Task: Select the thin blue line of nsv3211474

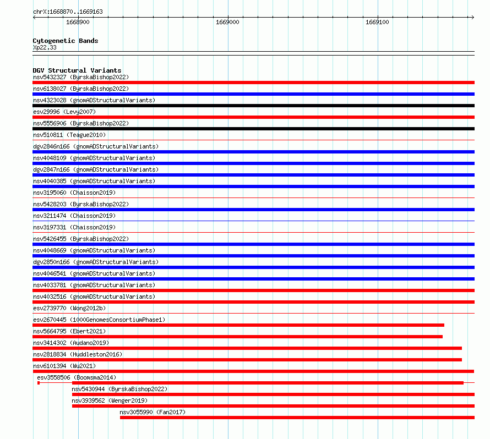Action: tap(253, 221)
